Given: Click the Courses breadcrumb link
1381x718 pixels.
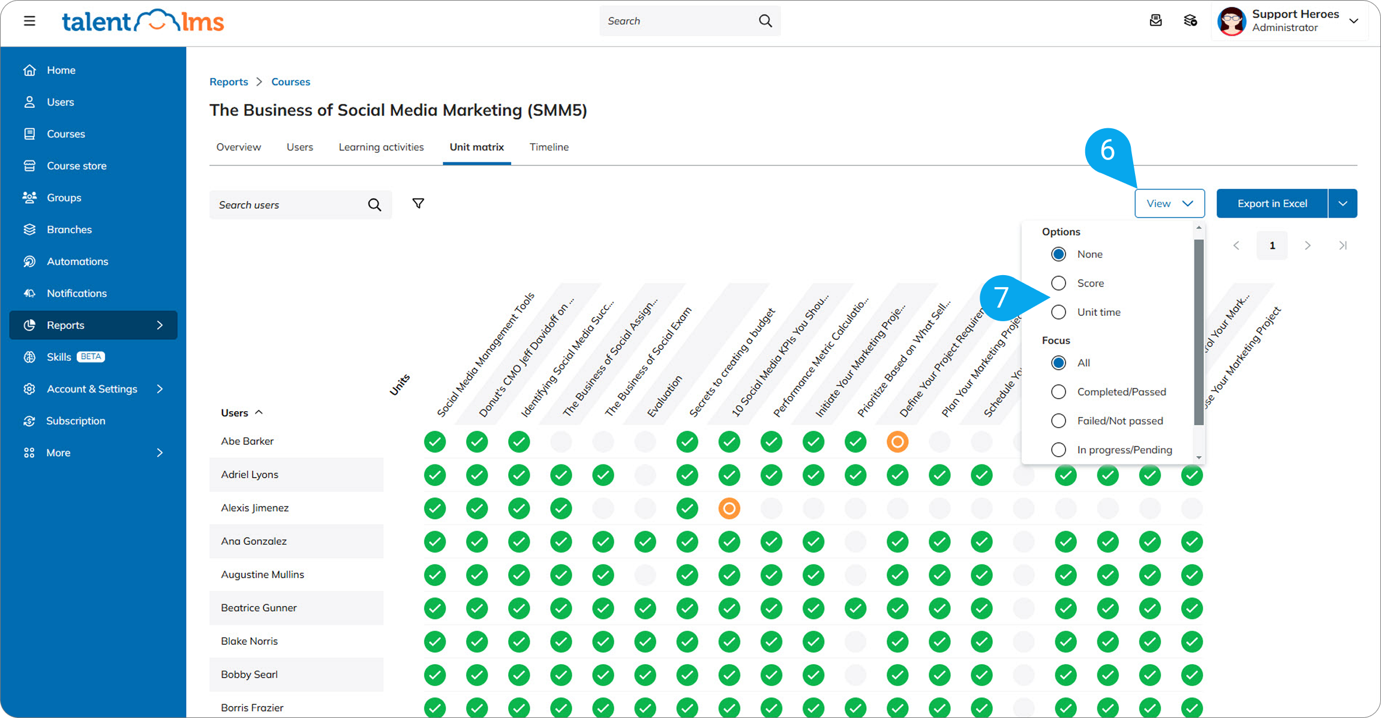Looking at the screenshot, I should pos(290,82).
